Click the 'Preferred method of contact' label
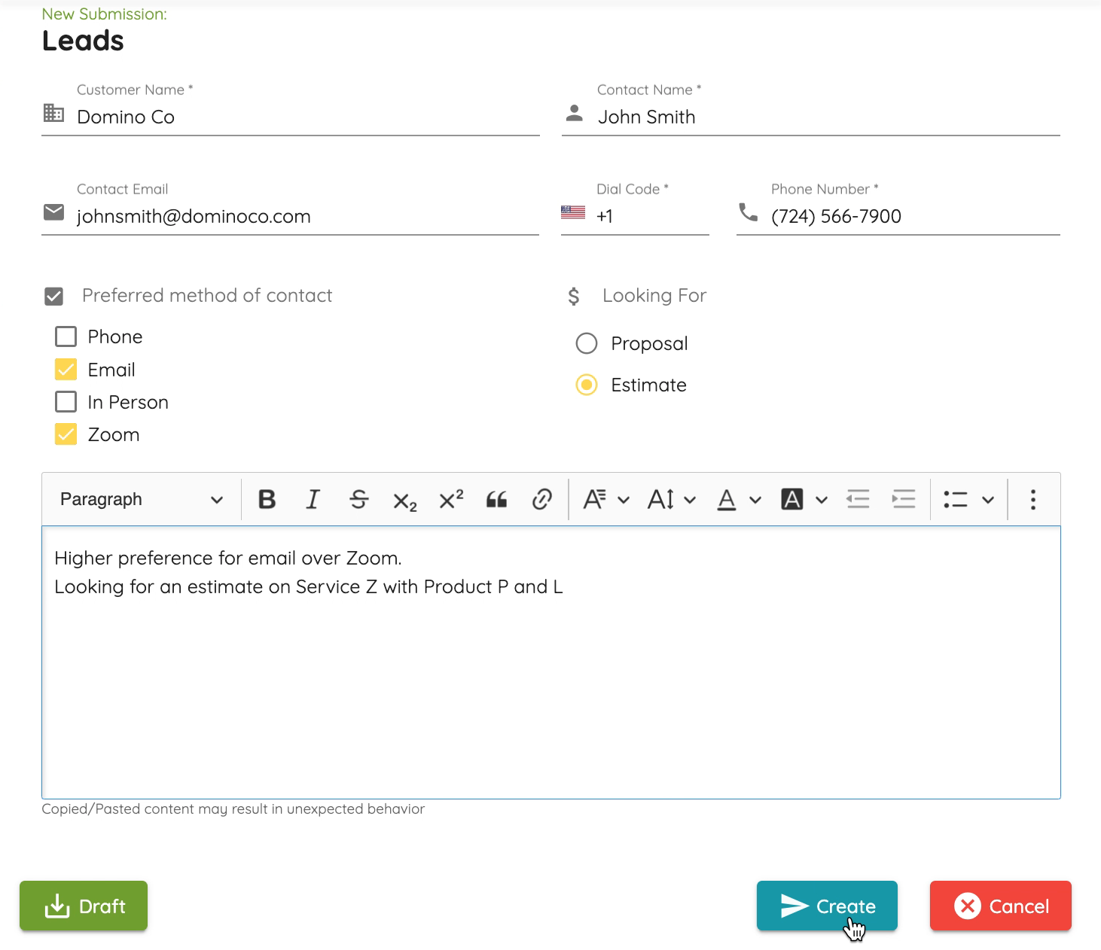The width and height of the screenshot is (1101, 950). click(207, 295)
